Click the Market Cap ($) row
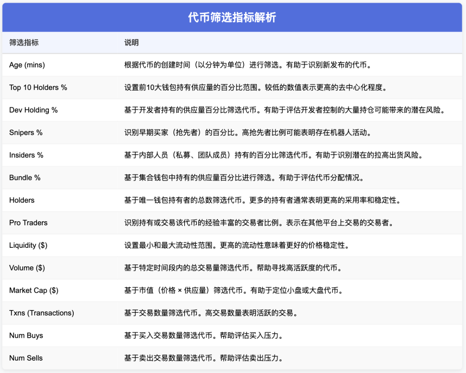466x373 pixels. (33, 291)
